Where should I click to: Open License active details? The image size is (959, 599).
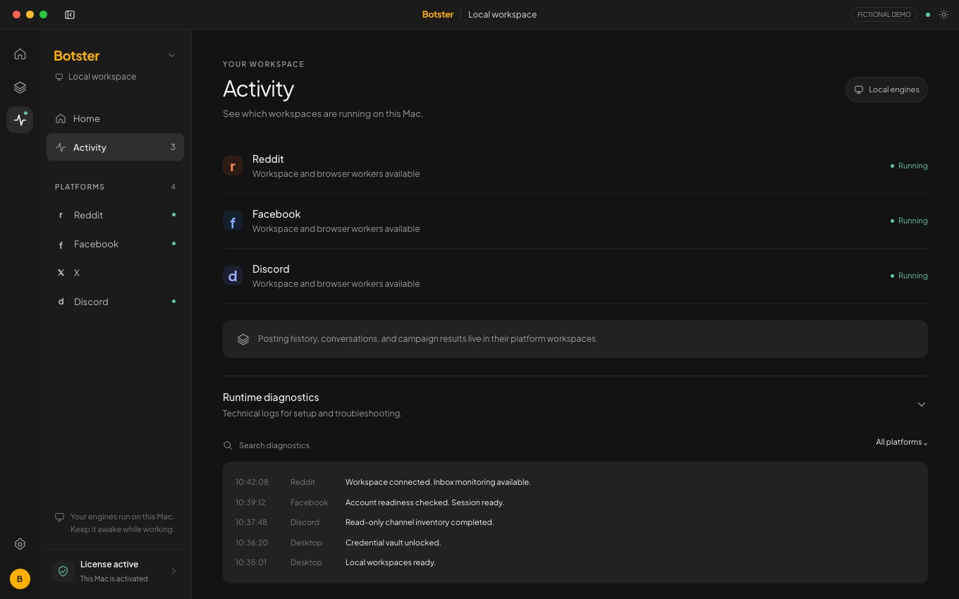(x=115, y=571)
